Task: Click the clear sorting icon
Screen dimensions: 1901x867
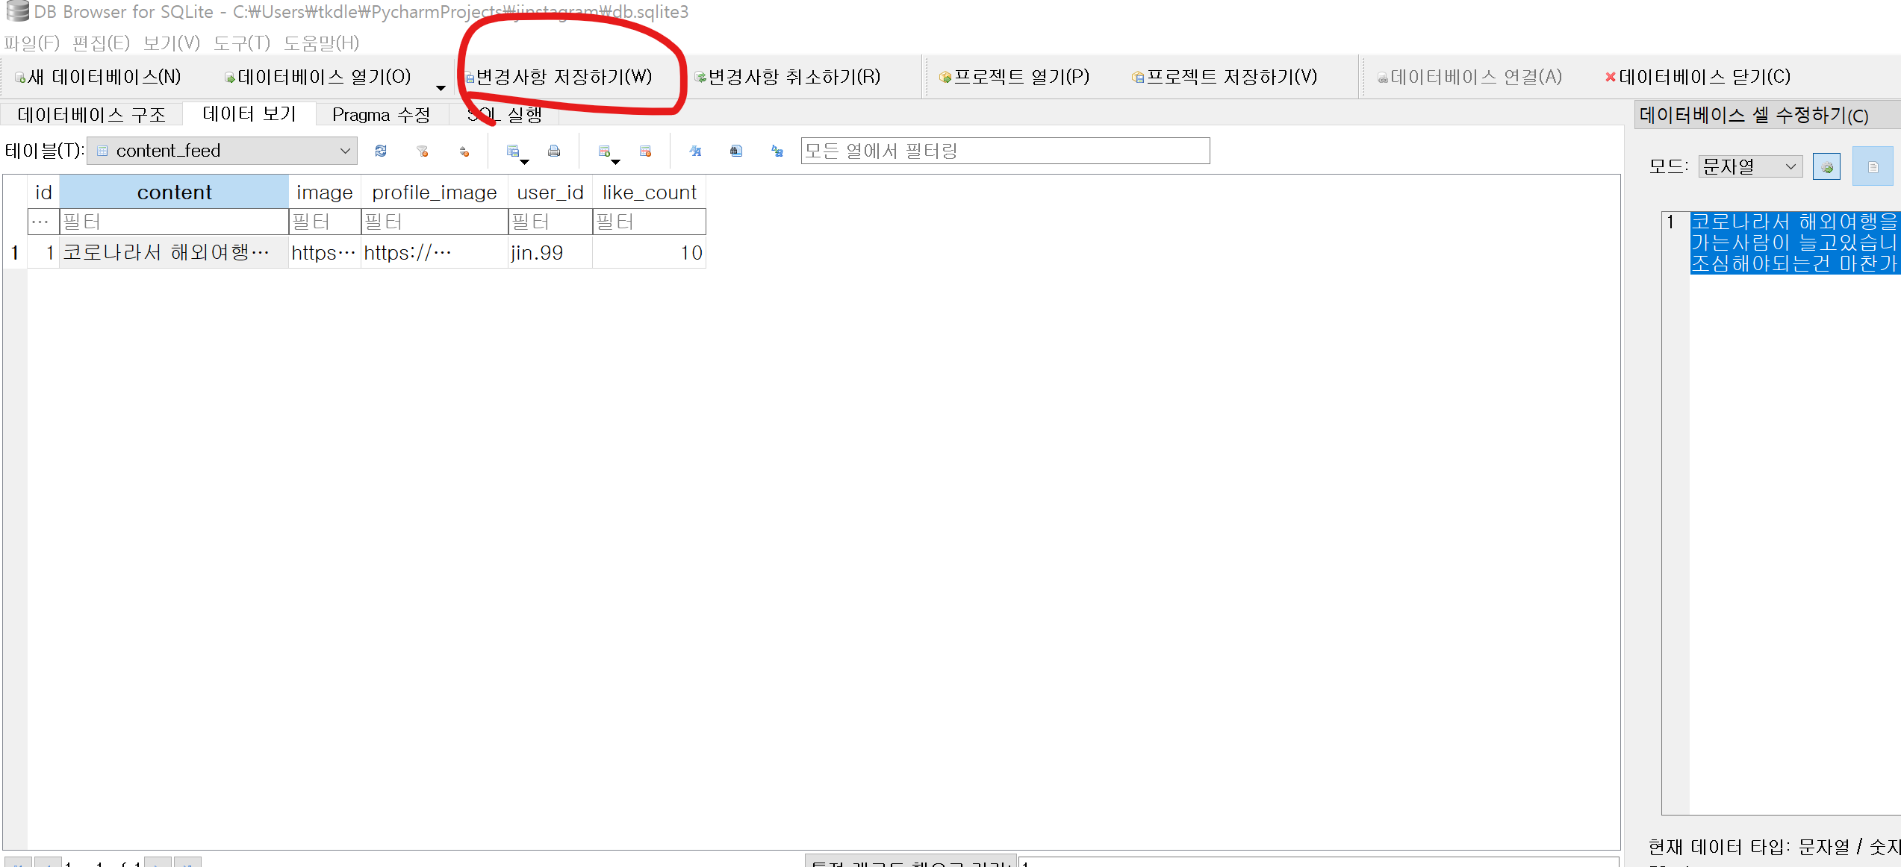Action: pos(464,151)
